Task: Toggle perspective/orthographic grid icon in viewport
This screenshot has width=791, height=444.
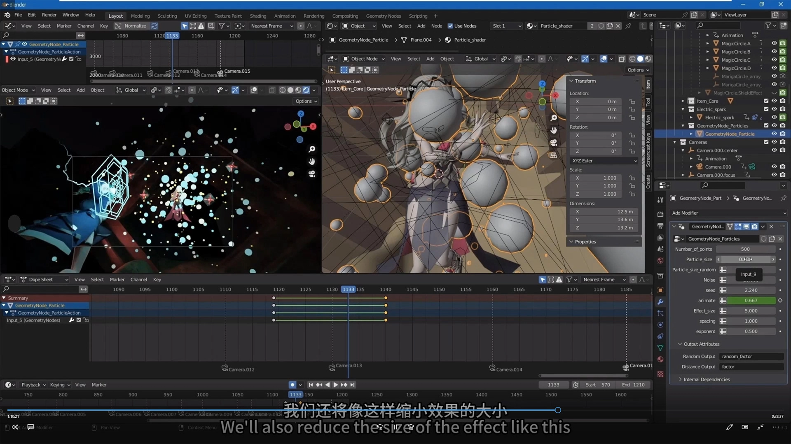Action: [x=554, y=155]
